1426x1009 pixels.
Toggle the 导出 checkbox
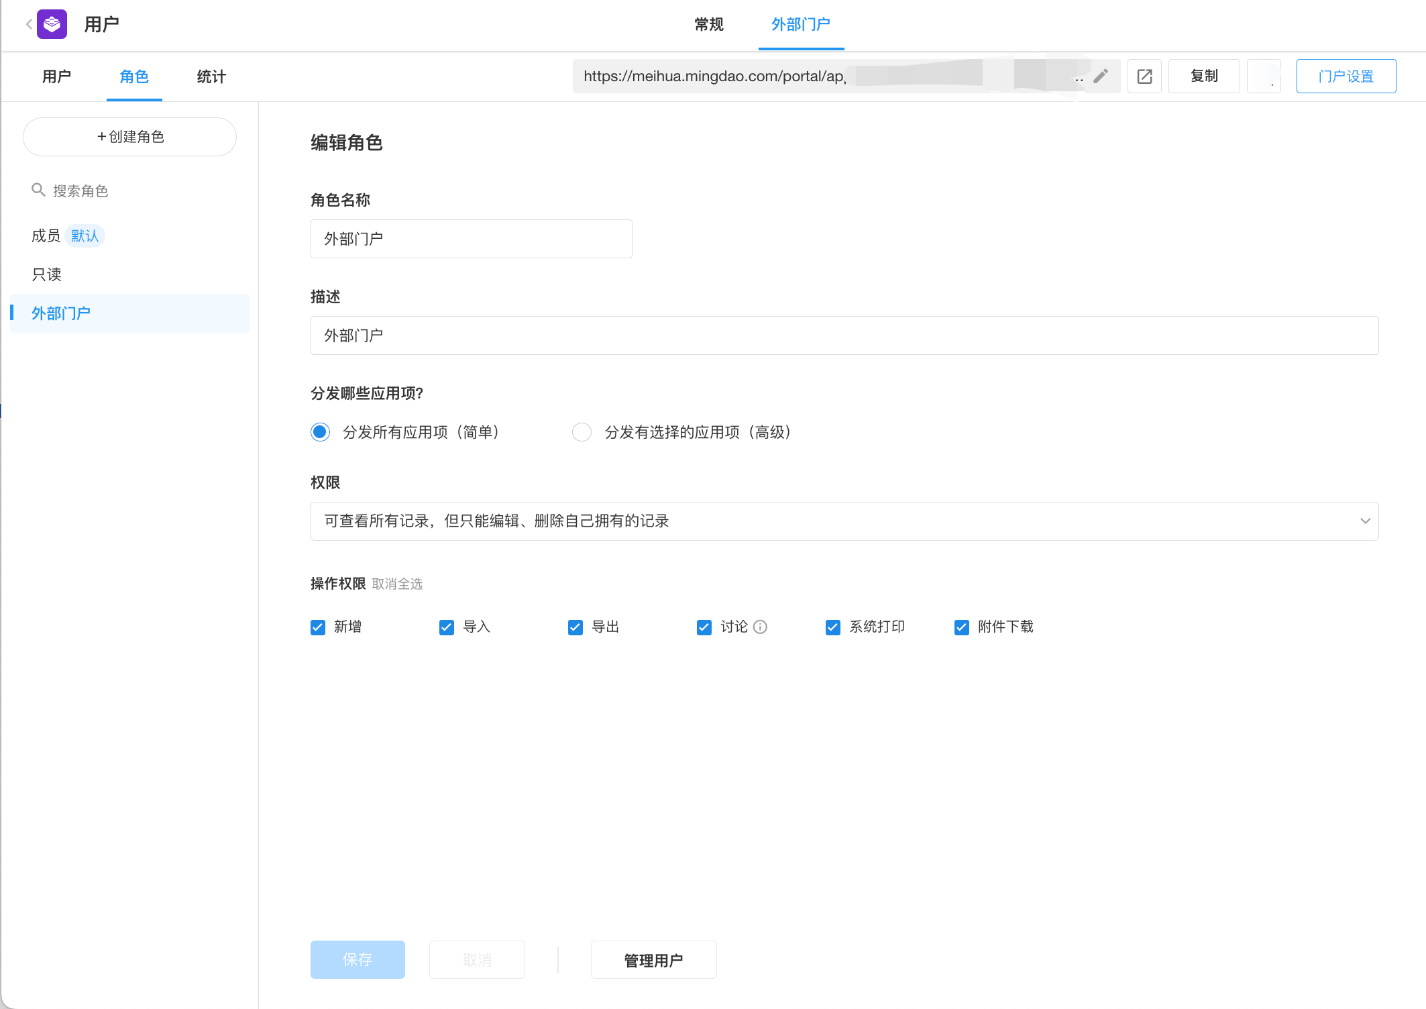coord(575,627)
